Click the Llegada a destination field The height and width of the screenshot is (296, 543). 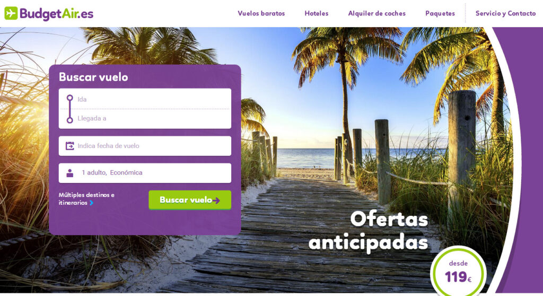coord(145,119)
